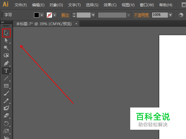Screen dimensions: 186x139
Task: Open the 文字(T) menu
Action: point(74,5)
